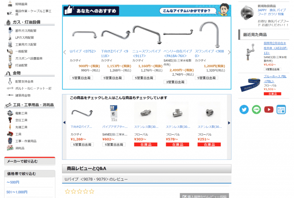Viewport: 294px width, 198px height.
Task: Click the 電設作業・ケーブル工事工具 icon
Action: 10,13
